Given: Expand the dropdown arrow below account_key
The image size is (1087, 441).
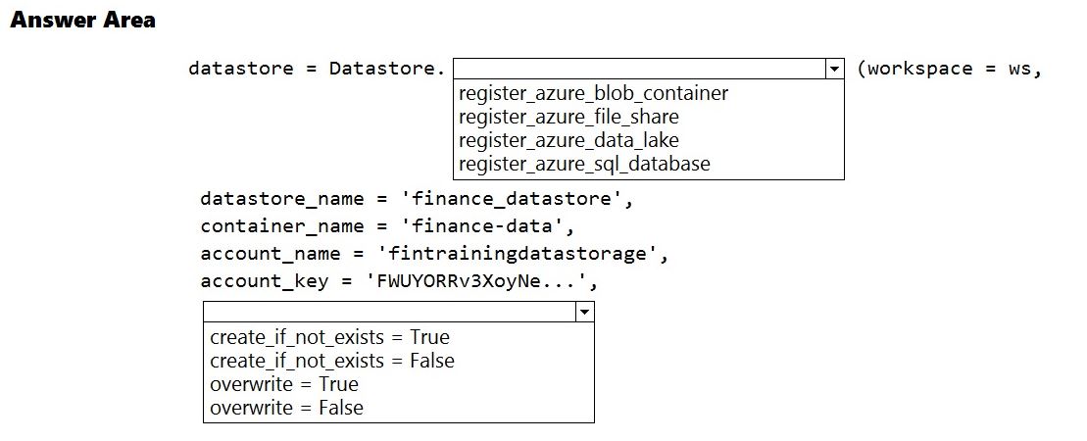Looking at the screenshot, I should point(585,312).
